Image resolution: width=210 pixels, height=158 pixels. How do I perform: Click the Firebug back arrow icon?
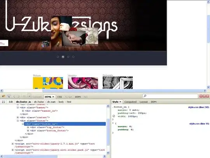[14, 96]
